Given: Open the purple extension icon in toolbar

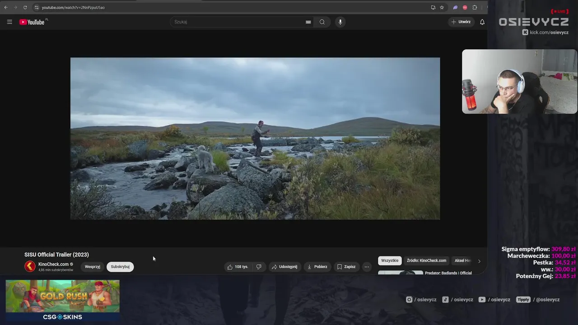Looking at the screenshot, I should [455, 7].
